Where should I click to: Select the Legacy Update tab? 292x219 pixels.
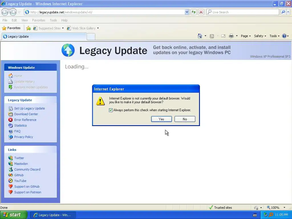(44, 36)
